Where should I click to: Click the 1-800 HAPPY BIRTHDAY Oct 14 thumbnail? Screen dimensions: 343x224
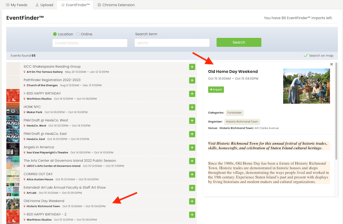point(13,96)
